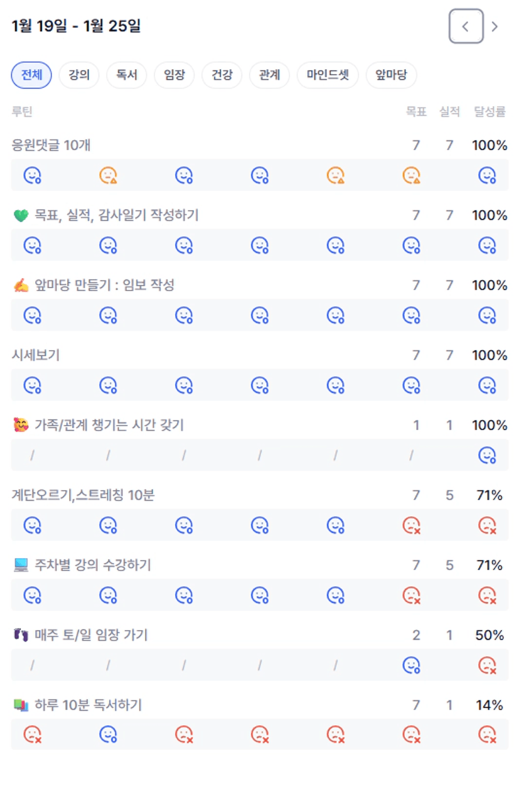Click the smiley icon in 가족/관계 챙기는 시간 갖기
Viewport: 519px width, 794px height.
488,454
